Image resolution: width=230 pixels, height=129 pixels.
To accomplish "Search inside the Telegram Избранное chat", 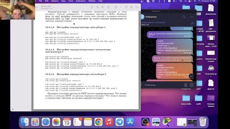I will (184, 17).
